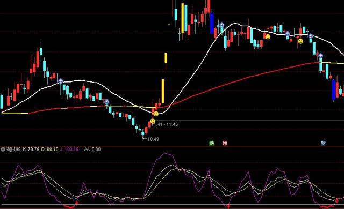The image size is (344, 209).
Task: Click the yellow smiley beside the 11.46 label
Action: [x=153, y=121]
